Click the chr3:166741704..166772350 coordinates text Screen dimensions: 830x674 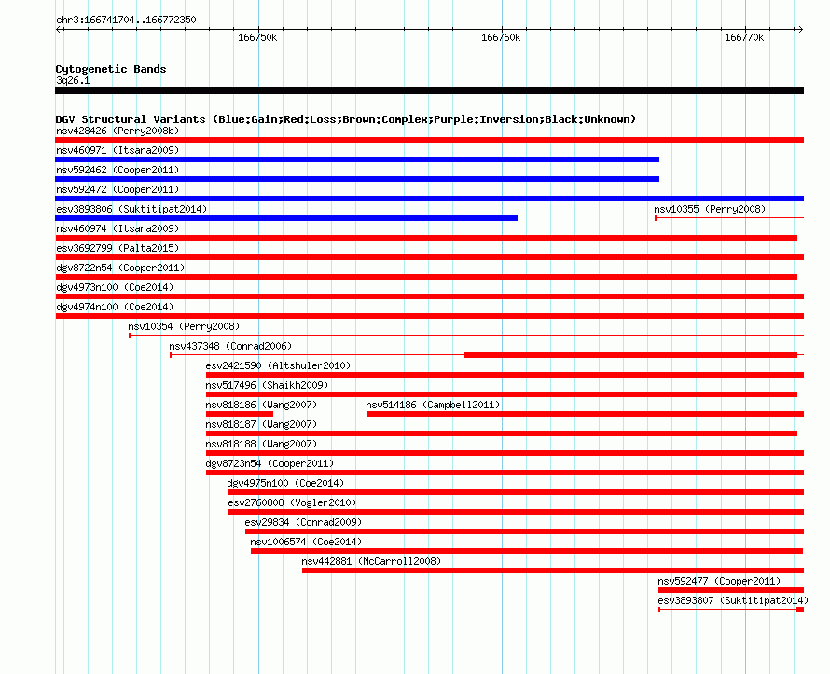point(126,20)
